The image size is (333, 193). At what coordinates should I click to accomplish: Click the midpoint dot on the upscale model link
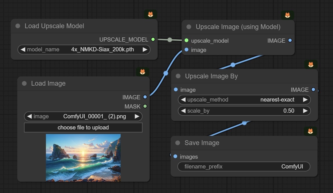(x=170, y=40)
